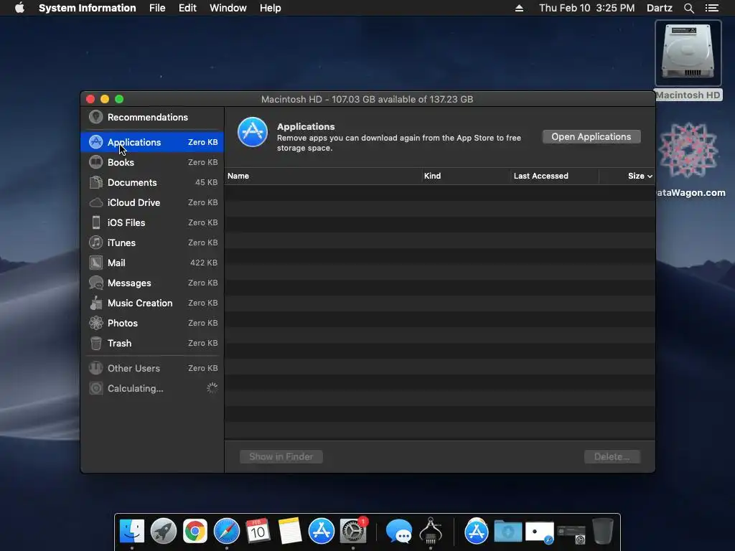Open Finder from the Dock
The height and width of the screenshot is (551, 735).
tap(132, 532)
